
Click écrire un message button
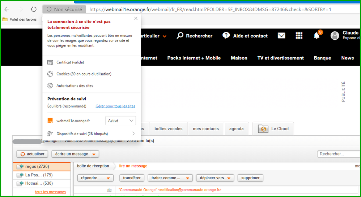click(71, 154)
